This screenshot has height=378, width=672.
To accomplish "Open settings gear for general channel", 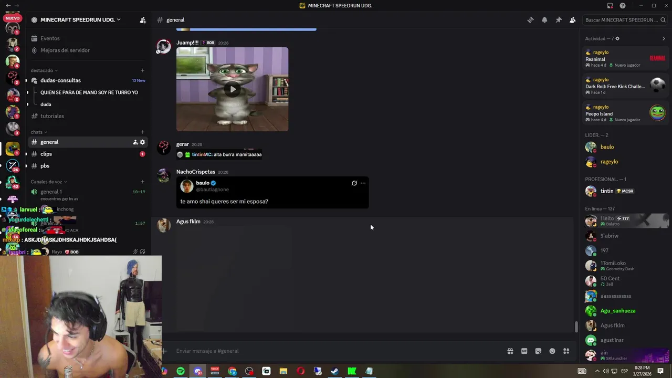I will click(x=142, y=142).
